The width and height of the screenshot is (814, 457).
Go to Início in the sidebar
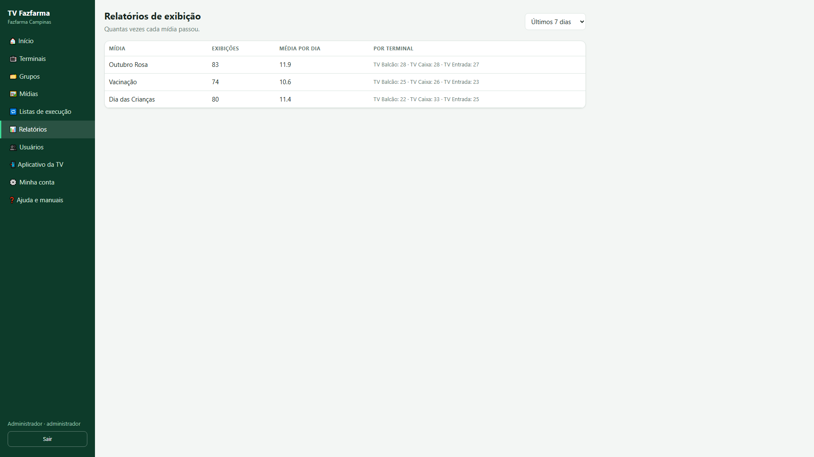pos(47,41)
